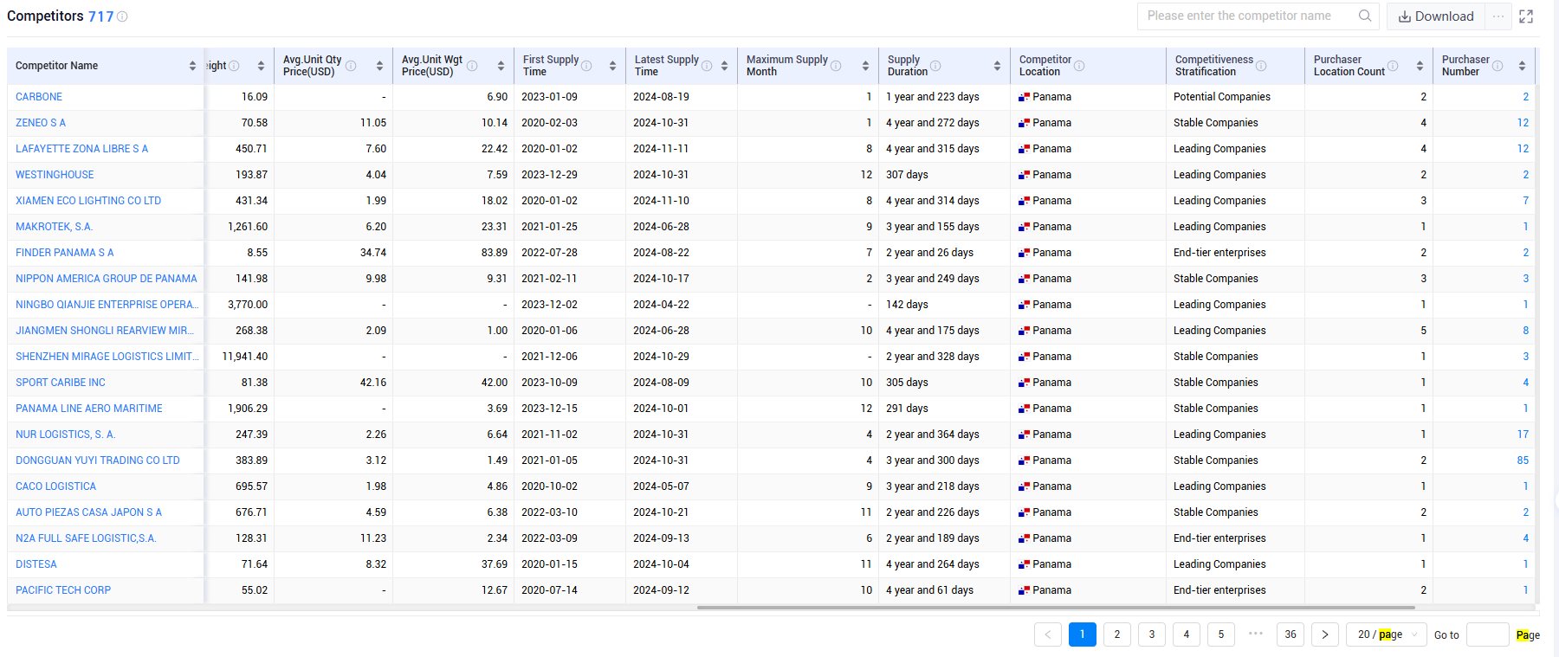Open FINDER PANAMA S A
Viewport: 1559px width, 657px height.
pos(65,253)
